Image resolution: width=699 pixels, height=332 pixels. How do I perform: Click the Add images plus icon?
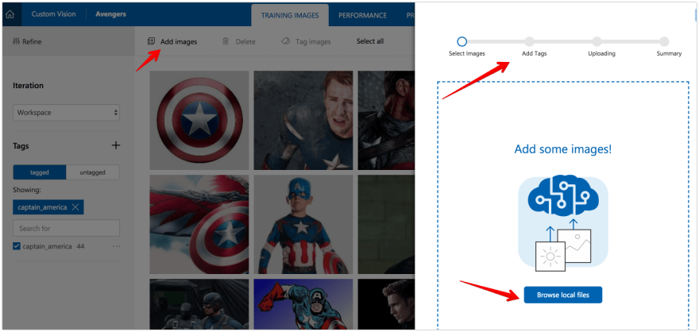[152, 41]
